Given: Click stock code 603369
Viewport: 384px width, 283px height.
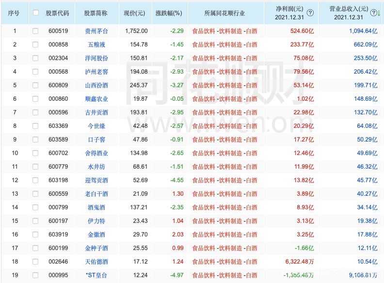Looking at the screenshot, I should click(58, 126).
